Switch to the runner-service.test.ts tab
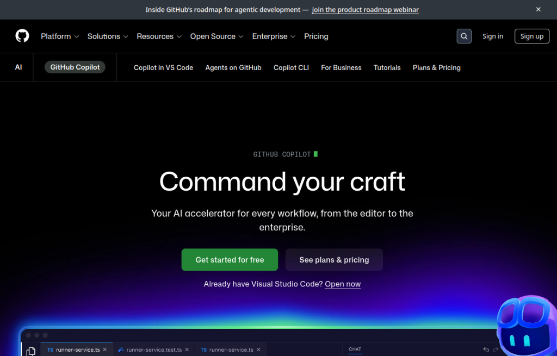The width and height of the screenshot is (557, 356). tap(154, 349)
